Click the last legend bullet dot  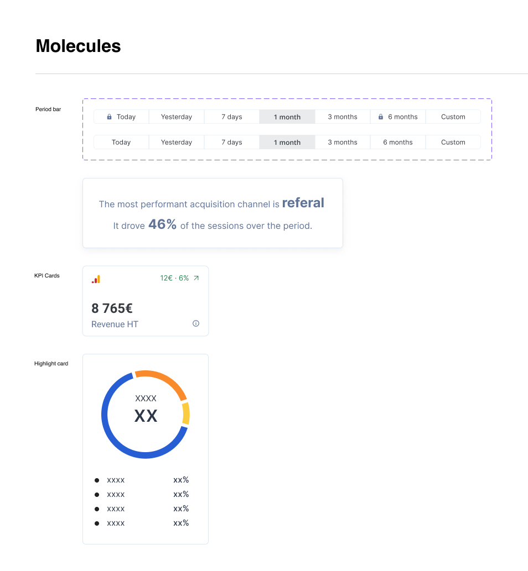point(97,523)
